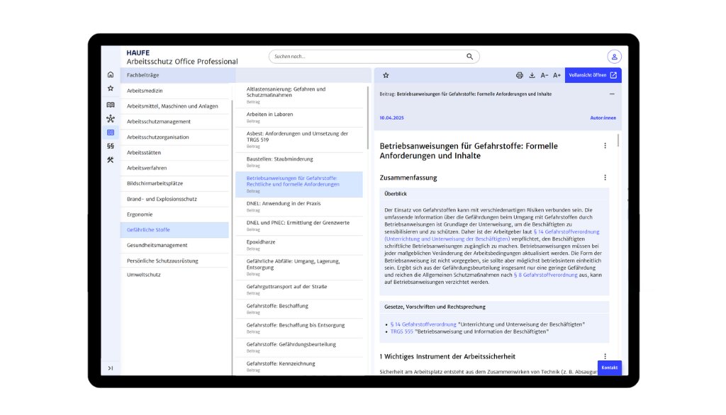This screenshot has width=726, height=415.
Task: Open favorites star in left sidebar
Action: click(110, 89)
